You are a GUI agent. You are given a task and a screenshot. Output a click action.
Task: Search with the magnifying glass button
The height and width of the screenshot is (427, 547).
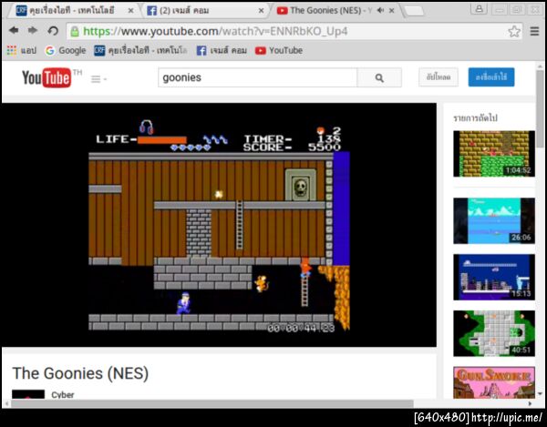379,77
